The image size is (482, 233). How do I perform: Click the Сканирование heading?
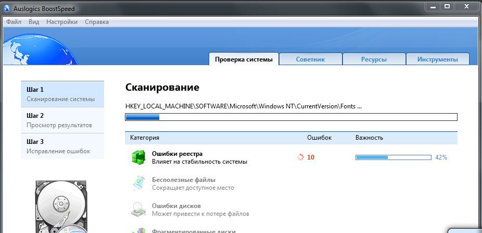[162, 88]
